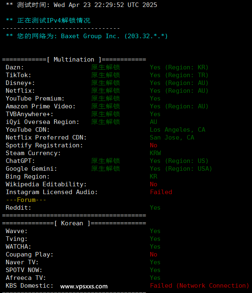This screenshot has height=293, width=252.
Task: Click the 'Reddit:' label
Action: click(18, 208)
